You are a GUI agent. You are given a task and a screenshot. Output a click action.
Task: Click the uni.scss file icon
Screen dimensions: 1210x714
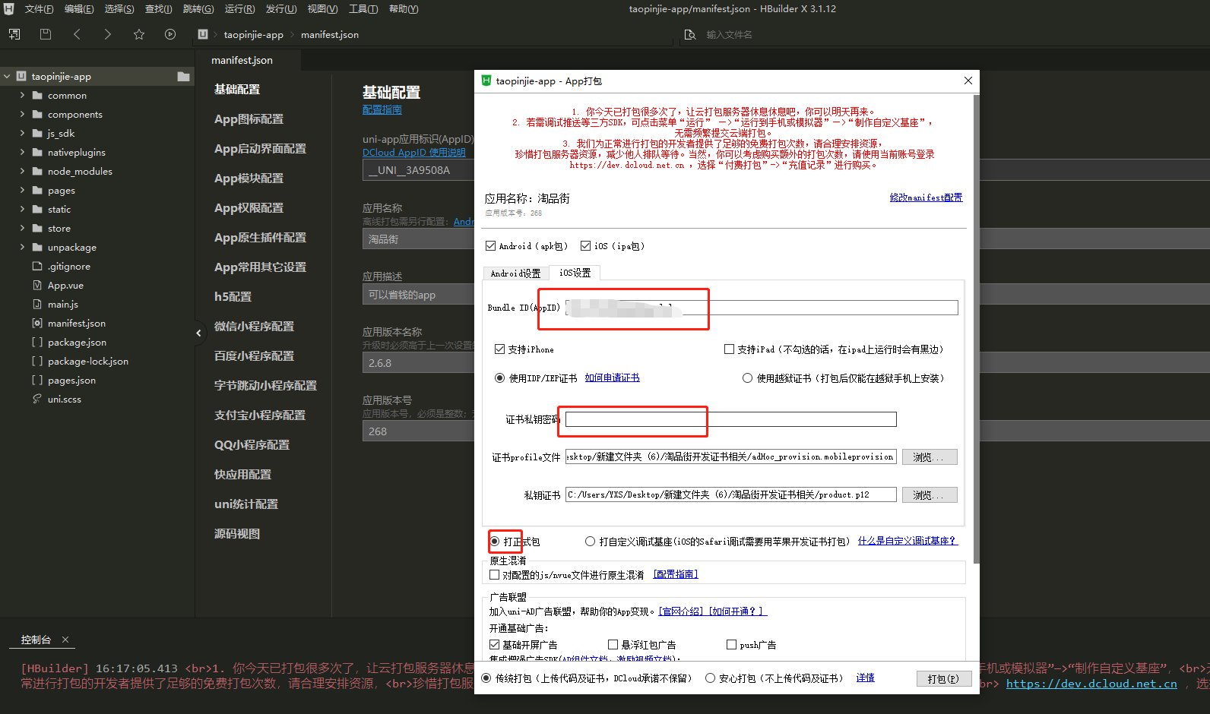[x=37, y=399]
